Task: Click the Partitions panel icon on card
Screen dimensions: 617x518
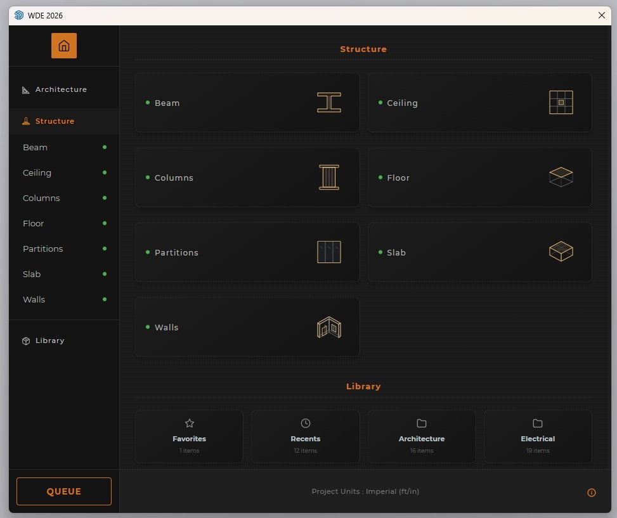Action: [329, 252]
